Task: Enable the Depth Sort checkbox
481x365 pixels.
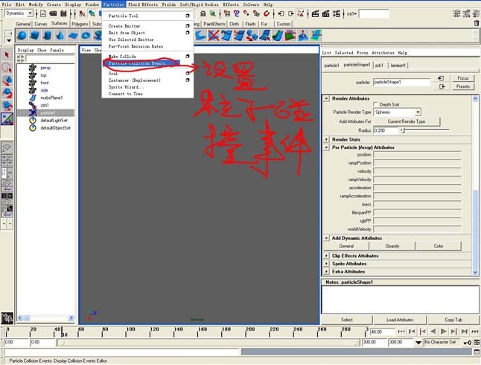Action: (x=375, y=104)
